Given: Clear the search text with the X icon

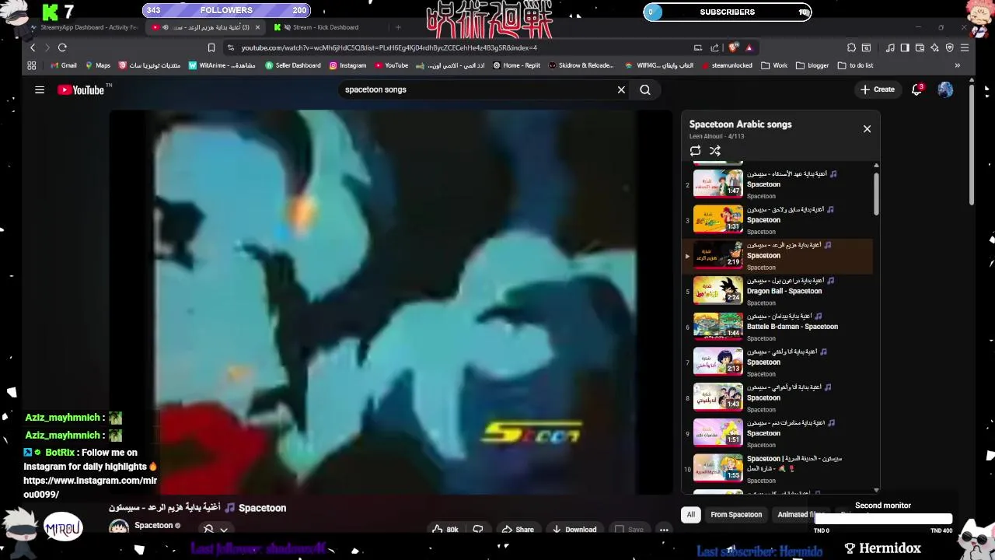Looking at the screenshot, I should pos(621,89).
